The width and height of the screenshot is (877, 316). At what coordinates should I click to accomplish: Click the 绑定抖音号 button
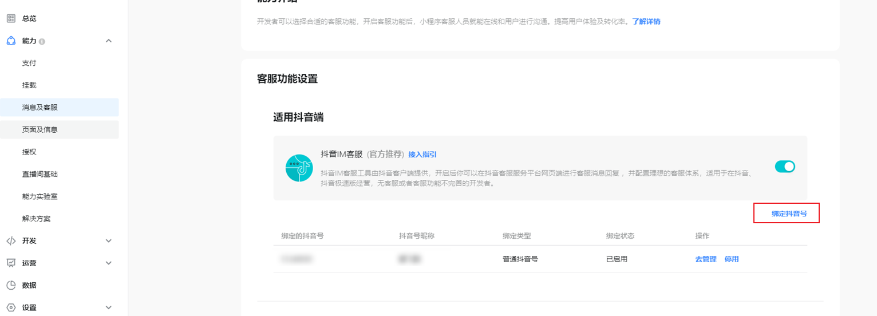click(x=789, y=214)
